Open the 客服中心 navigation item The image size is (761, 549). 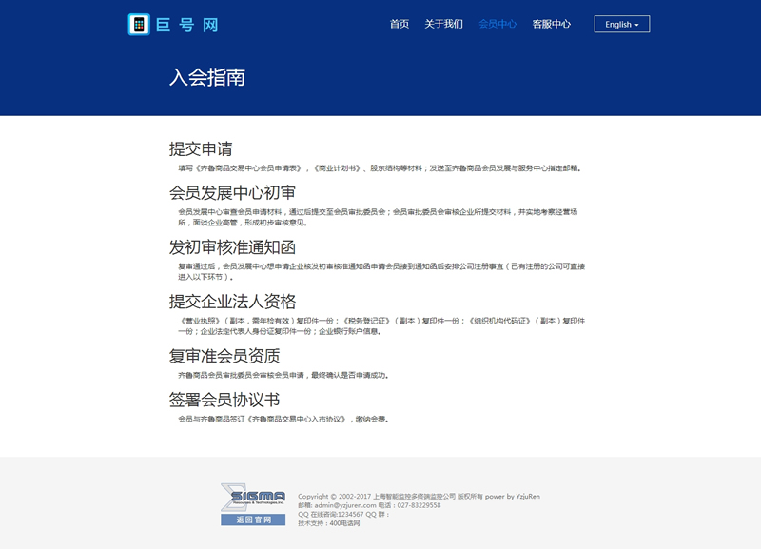pos(552,24)
